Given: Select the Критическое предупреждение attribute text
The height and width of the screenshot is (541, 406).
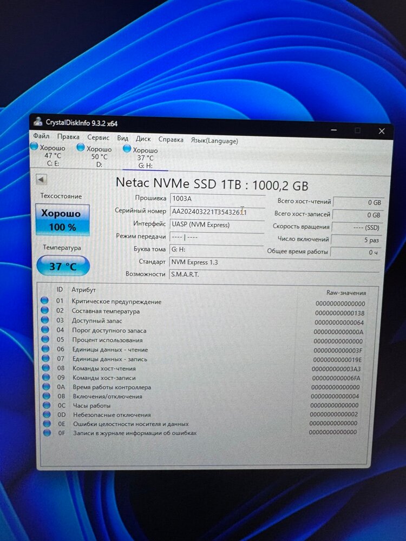Looking at the screenshot, I should point(116,301).
